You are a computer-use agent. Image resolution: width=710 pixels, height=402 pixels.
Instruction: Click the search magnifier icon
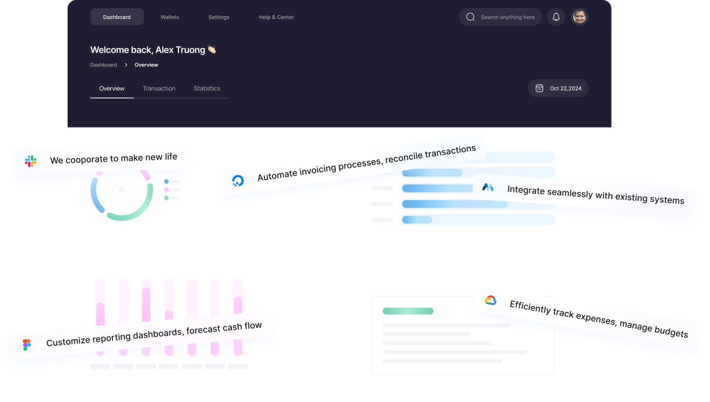point(470,17)
